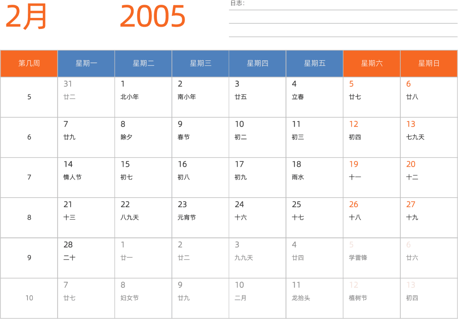458x319 pixels.
Task: Click date number 25
Action: pos(297,205)
